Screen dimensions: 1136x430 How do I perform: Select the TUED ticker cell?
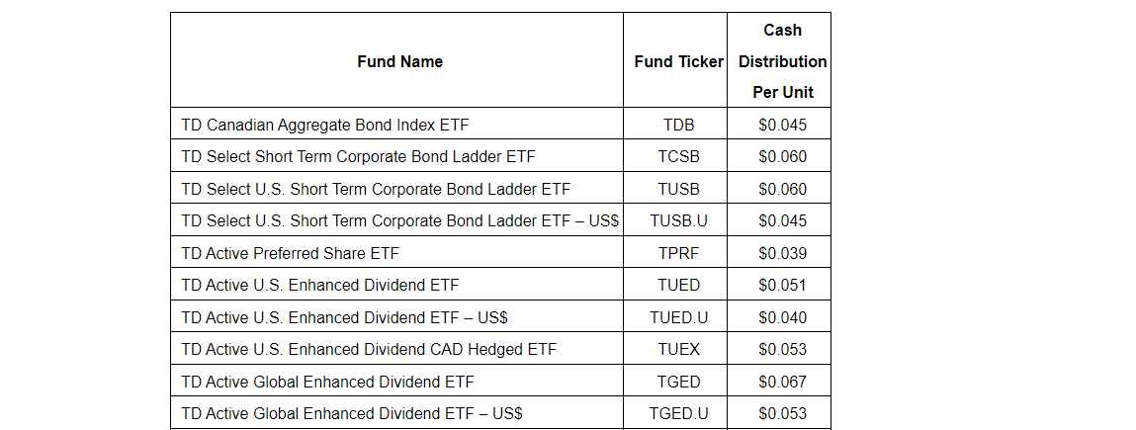pos(678,285)
